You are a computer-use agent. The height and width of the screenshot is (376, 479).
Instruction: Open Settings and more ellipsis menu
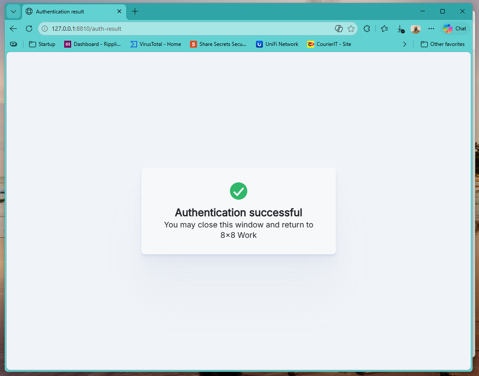coord(431,29)
